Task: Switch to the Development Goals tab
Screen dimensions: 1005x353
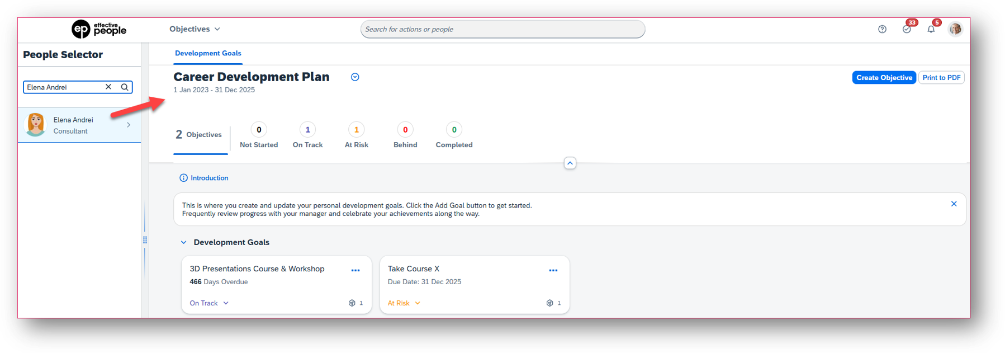Action: pyautogui.click(x=208, y=53)
